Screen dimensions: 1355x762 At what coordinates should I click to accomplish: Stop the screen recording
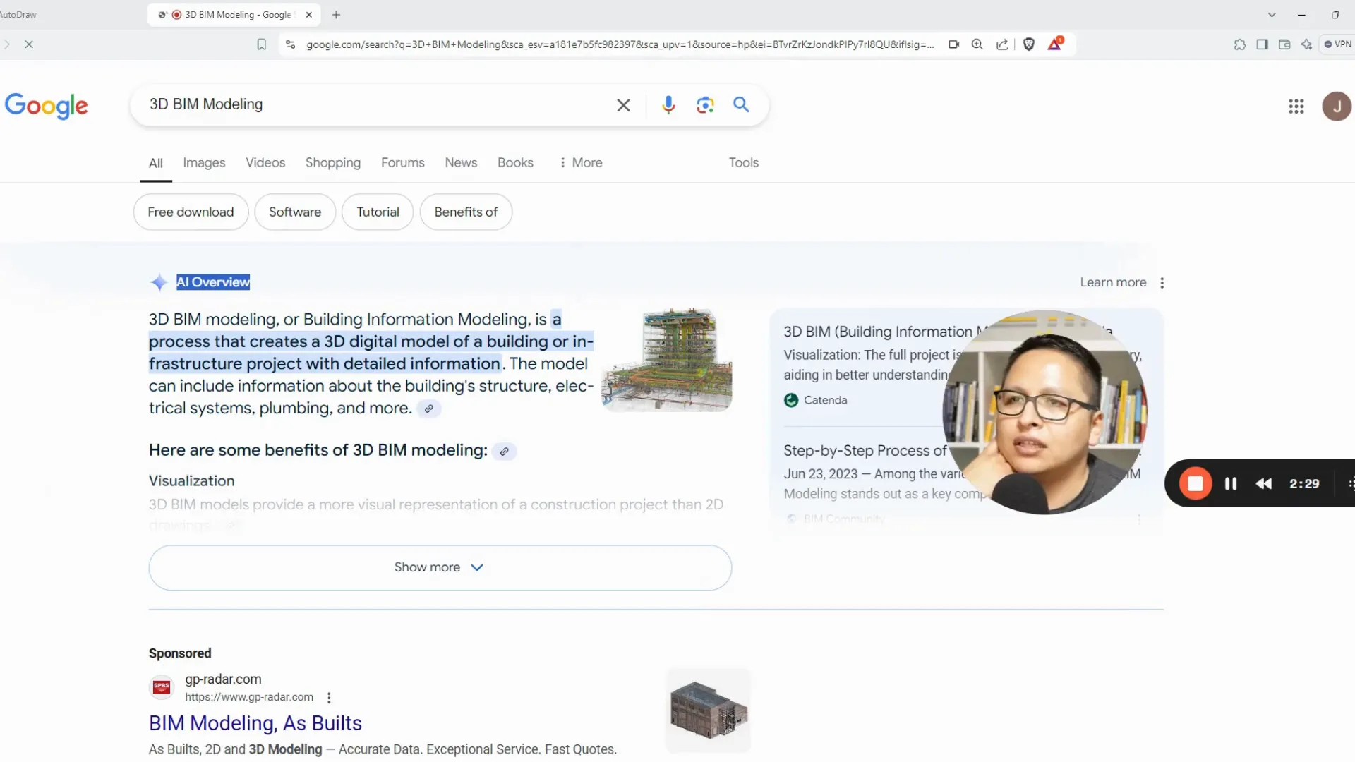1195,484
